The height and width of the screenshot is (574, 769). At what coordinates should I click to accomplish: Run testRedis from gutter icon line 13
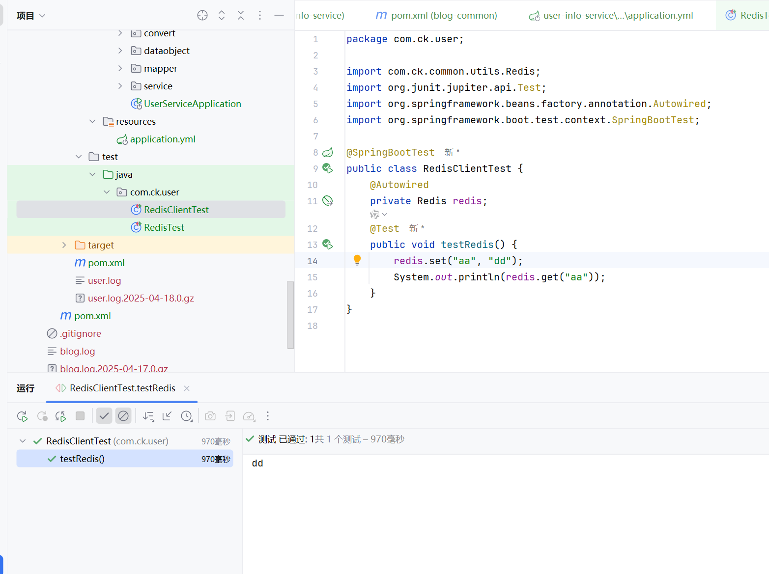coord(328,245)
